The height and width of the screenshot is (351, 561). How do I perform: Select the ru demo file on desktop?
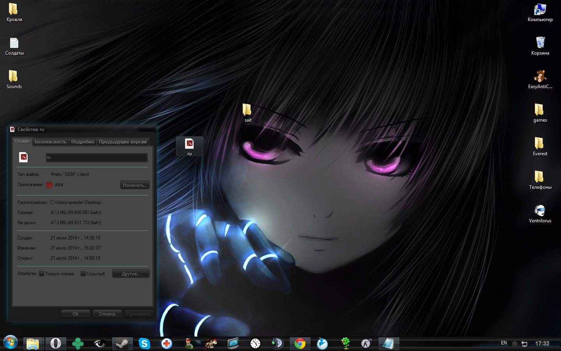[189, 146]
